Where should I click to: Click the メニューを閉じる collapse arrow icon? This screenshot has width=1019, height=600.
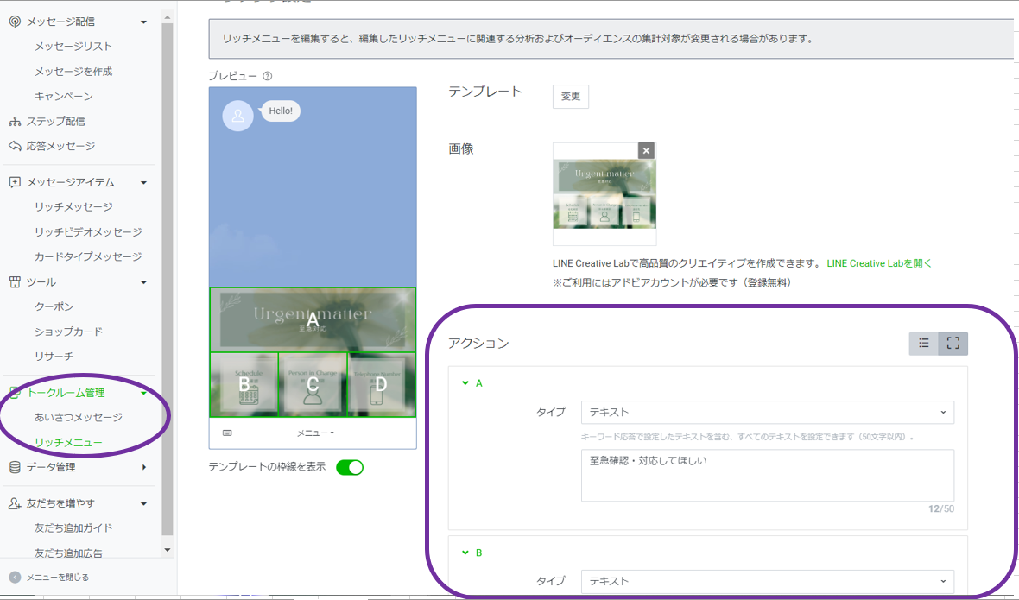point(15,577)
